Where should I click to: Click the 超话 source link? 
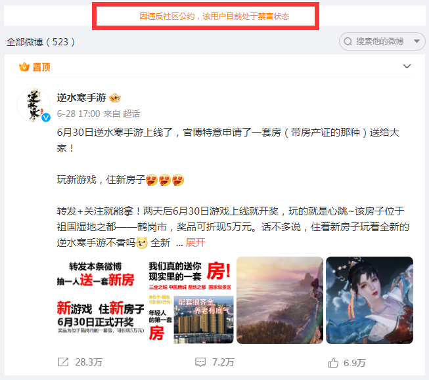point(131,114)
